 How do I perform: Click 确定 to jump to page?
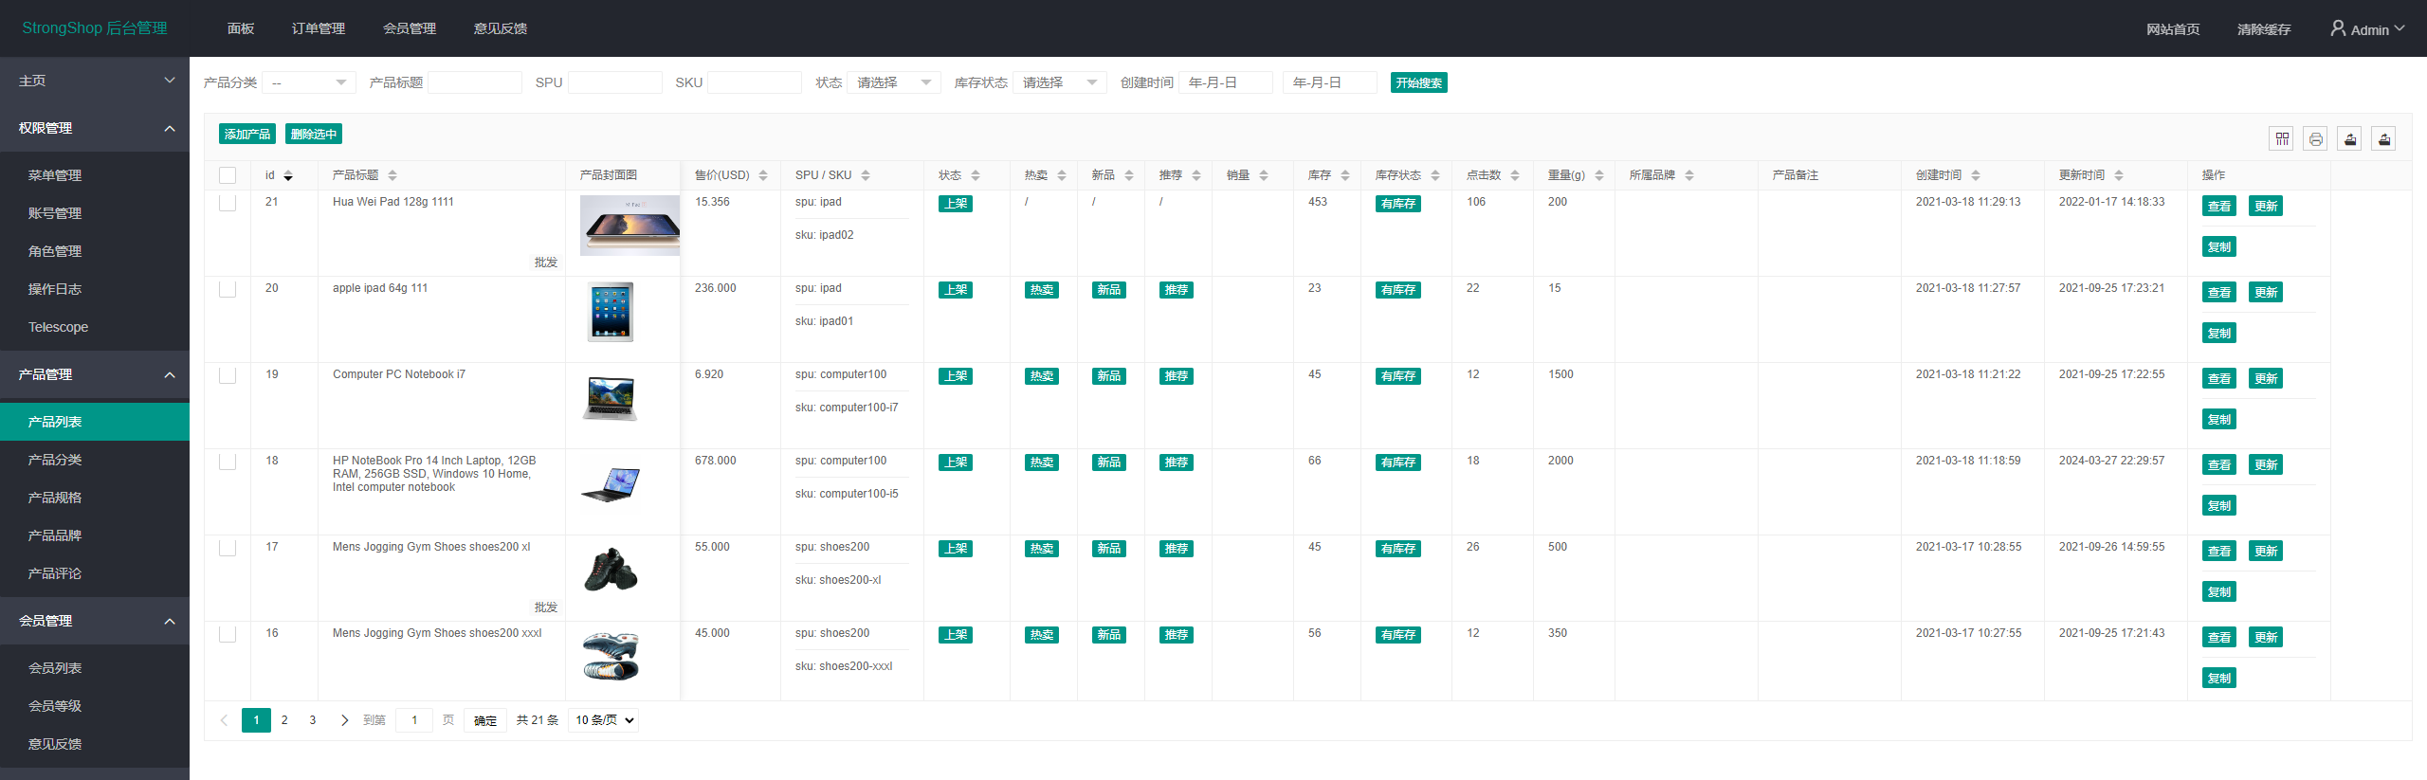485,720
